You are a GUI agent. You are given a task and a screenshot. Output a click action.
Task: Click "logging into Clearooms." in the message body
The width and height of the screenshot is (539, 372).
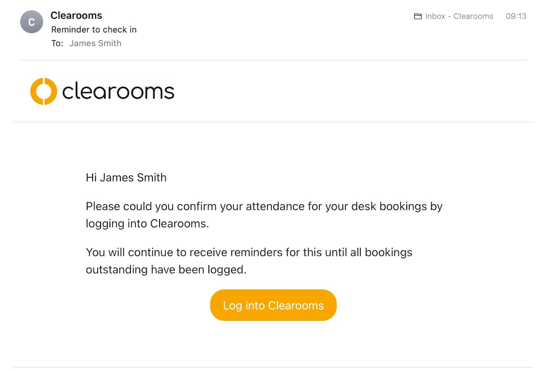coord(147,223)
